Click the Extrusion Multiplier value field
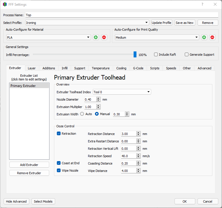The image size is (222, 208). pos(90,107)
